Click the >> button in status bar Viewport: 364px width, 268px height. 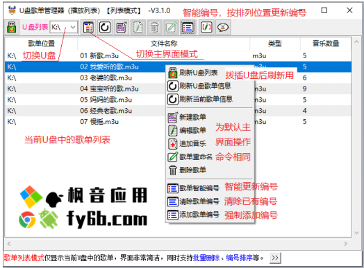pos(275,258)
